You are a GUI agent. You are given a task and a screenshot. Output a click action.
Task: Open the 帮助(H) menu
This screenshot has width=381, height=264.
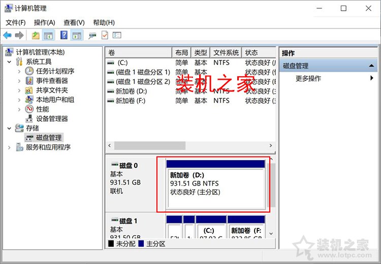(x=104, y=22)
